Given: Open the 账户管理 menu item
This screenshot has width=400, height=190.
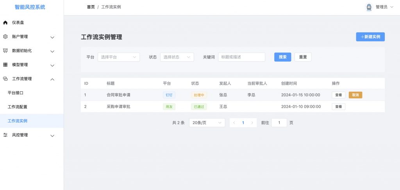Looking at the screenshot, I should click(32, 37).
